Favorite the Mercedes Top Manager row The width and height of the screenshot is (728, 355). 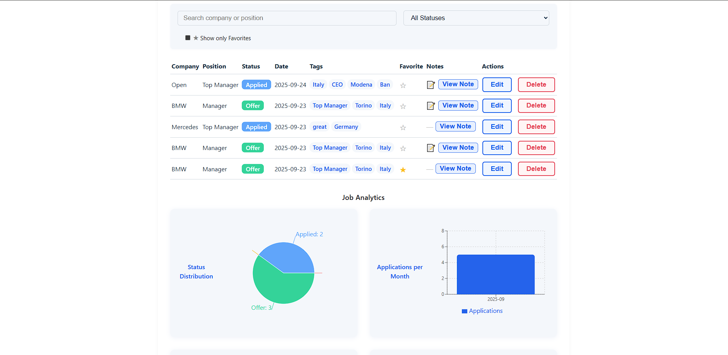point(403,127)
